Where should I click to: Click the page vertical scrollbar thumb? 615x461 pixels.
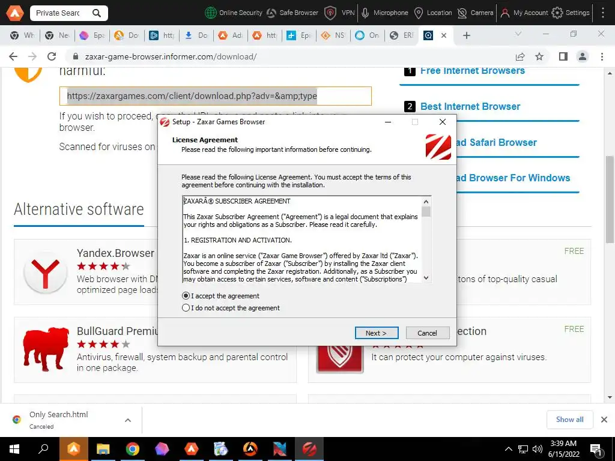point(610,199)
